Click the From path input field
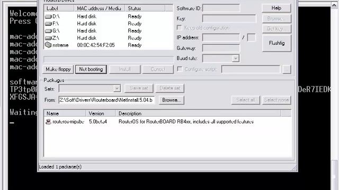The image size is (339, 190). pos(106,100)
